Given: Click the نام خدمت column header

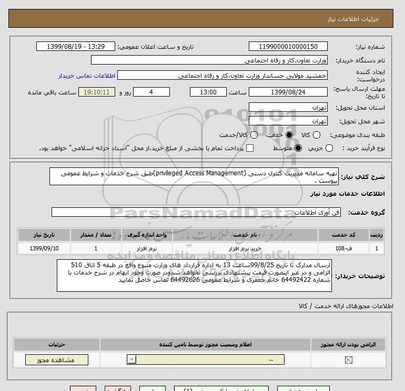Looking at the screenshot, I should pos(245,235).
